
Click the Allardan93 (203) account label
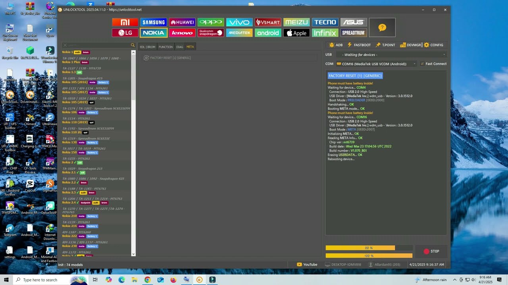[384, 264]
